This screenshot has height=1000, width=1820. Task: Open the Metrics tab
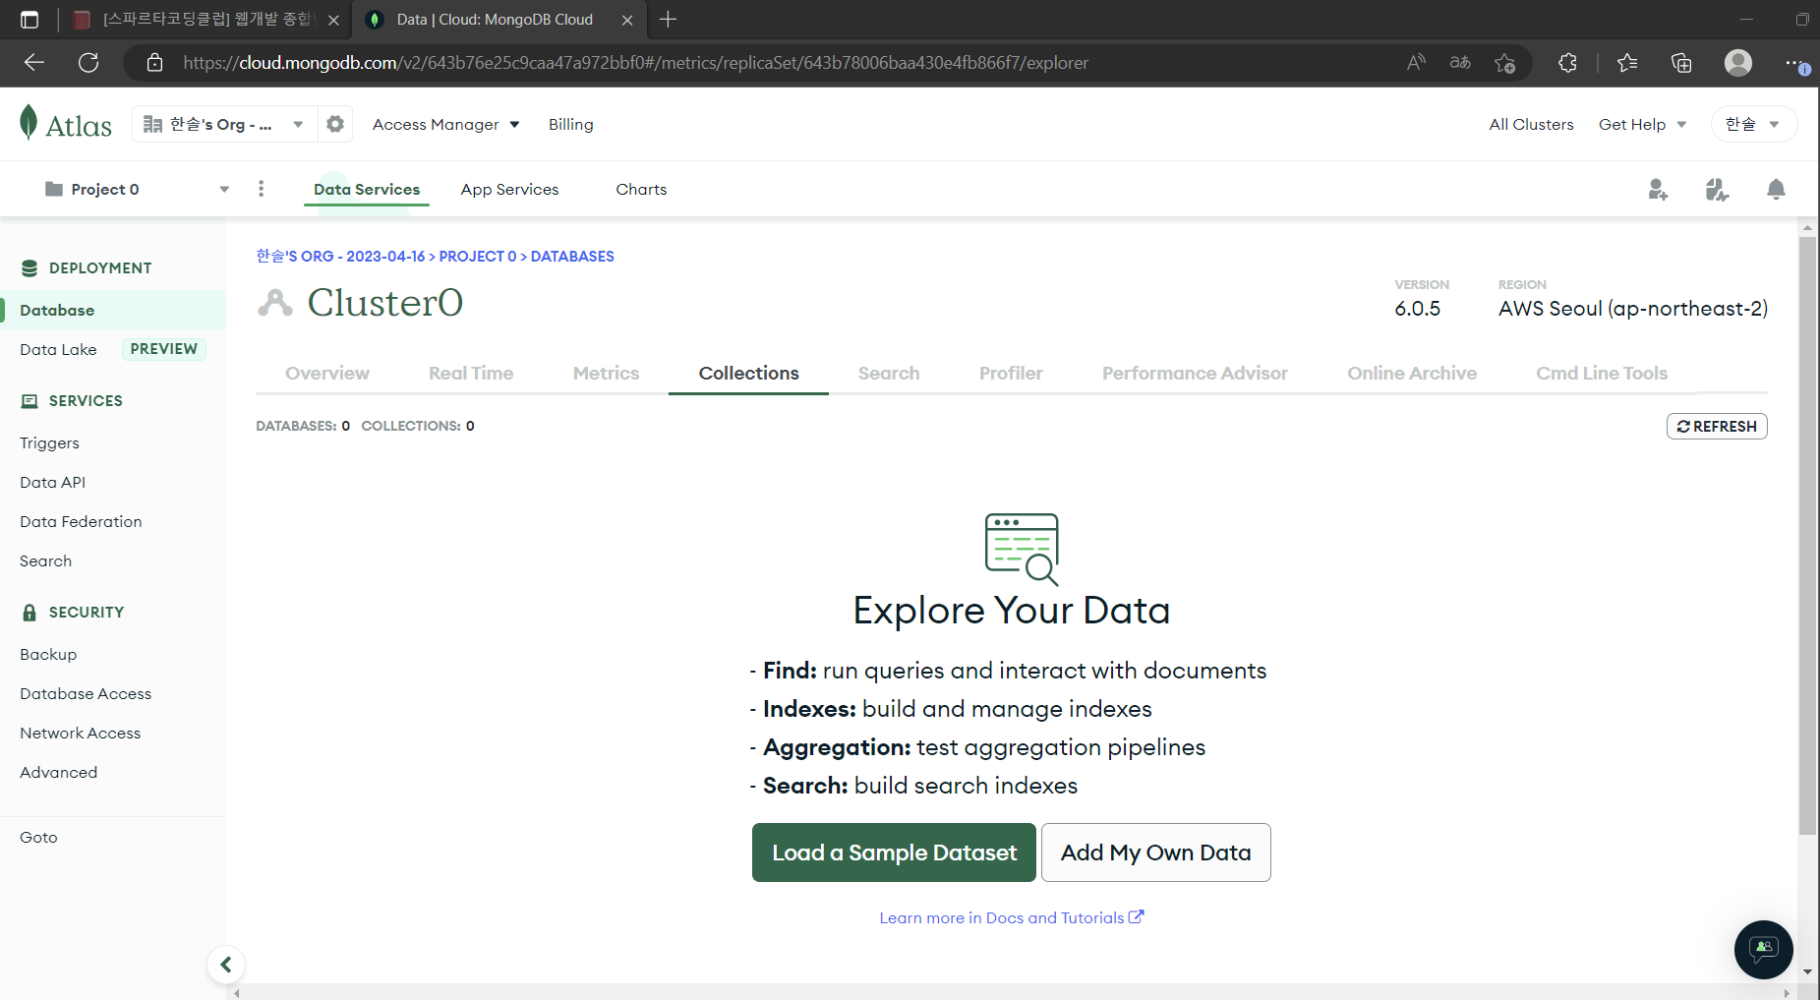click(x=606, y=373)
